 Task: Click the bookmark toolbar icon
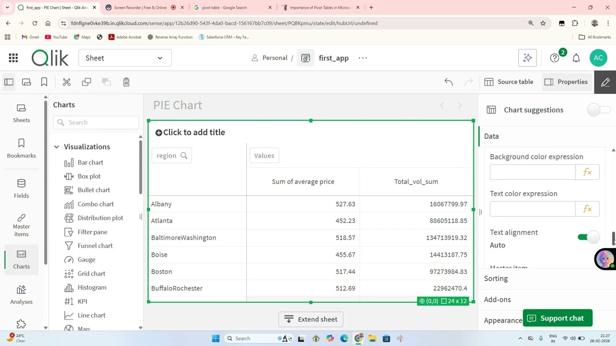coord(44,82)
